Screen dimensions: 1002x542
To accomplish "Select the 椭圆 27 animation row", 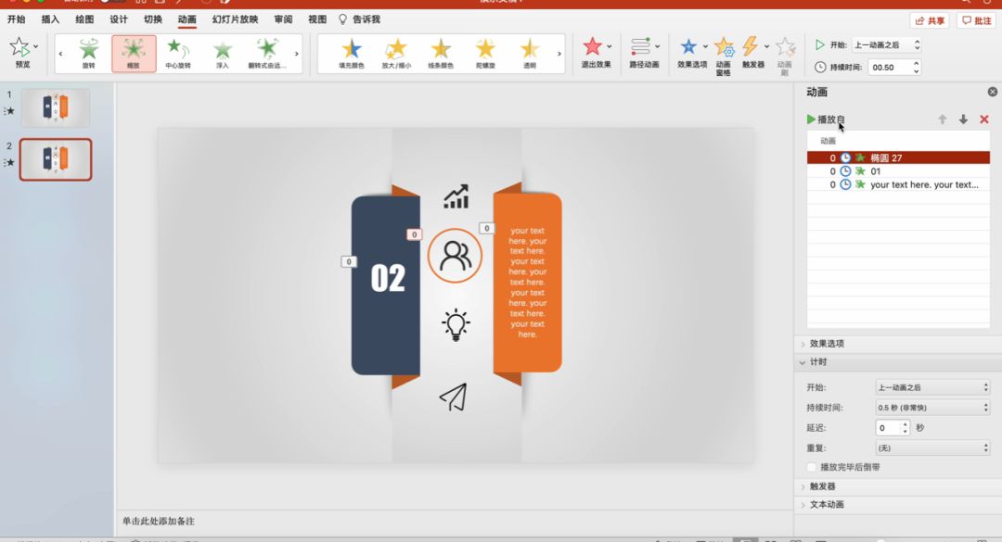I will tap(898, 158).
